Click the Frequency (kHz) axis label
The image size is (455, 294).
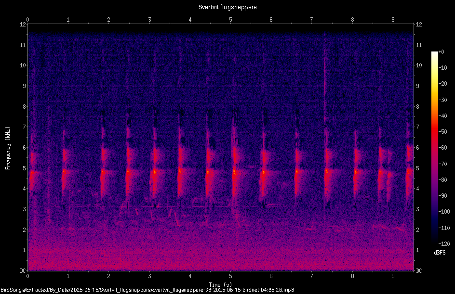point(8,148)
